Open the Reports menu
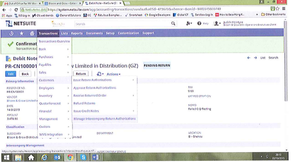 tap(77, 33)
